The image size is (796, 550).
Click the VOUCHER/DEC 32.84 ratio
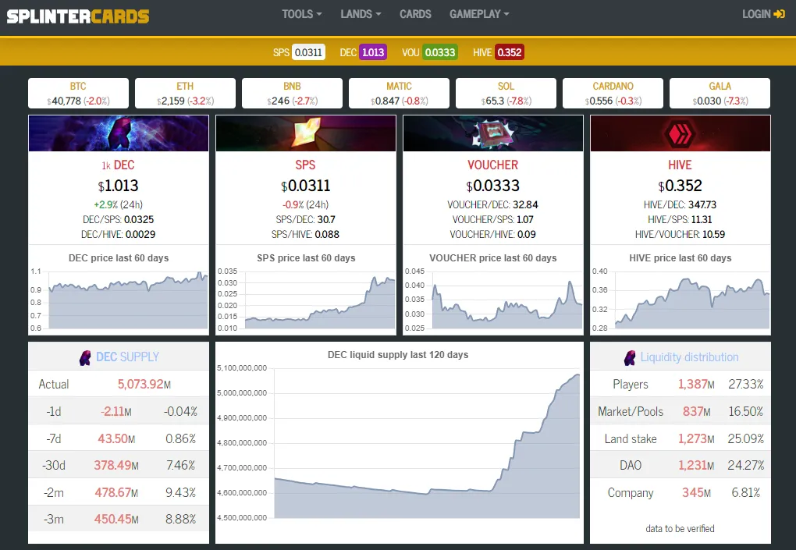493,205
